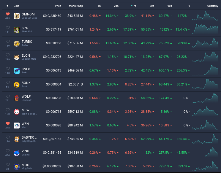Screen dimensions: 221x173
Task: Sort table by 1y change header
Action: [188, 6]
